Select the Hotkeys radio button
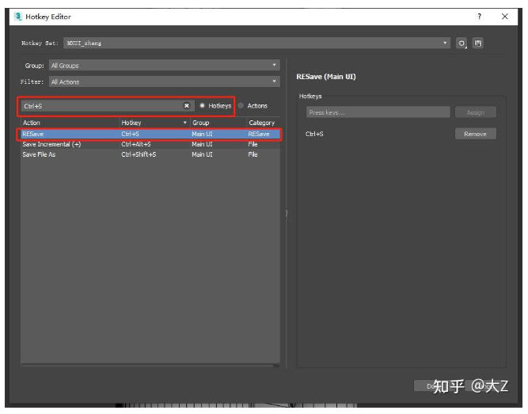Screen dimensions: 528x414 click(x=203, y=106)
